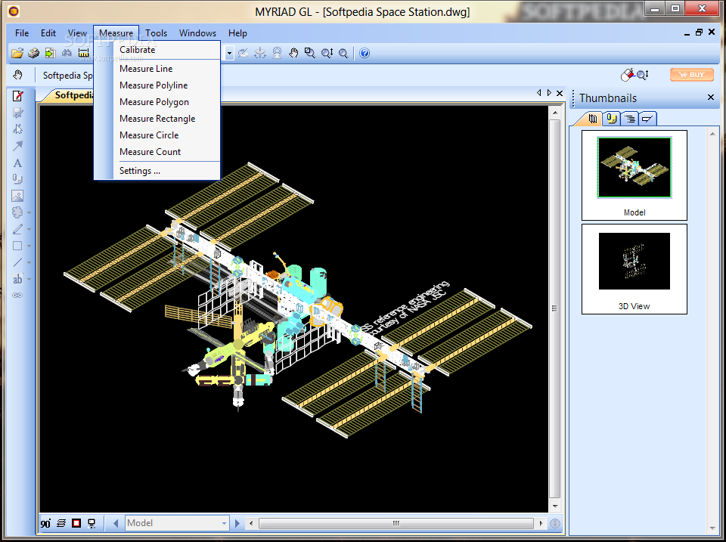Open the Tools menu
Viewport: 726px width, 542px height.
[156, 33]
